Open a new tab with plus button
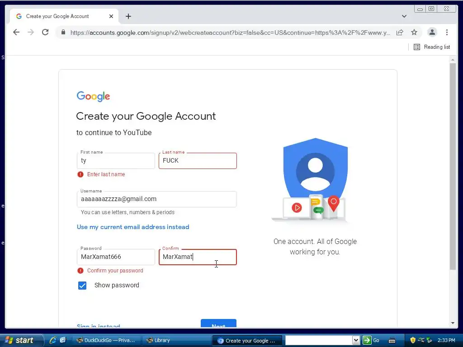The height and width of the screenshot is (347, 463). tap(128, 16)
